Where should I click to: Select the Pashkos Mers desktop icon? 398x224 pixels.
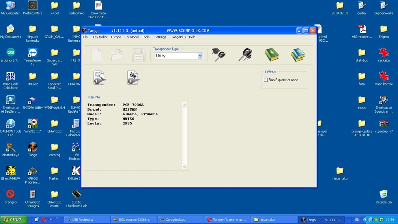tap(32, 8)
